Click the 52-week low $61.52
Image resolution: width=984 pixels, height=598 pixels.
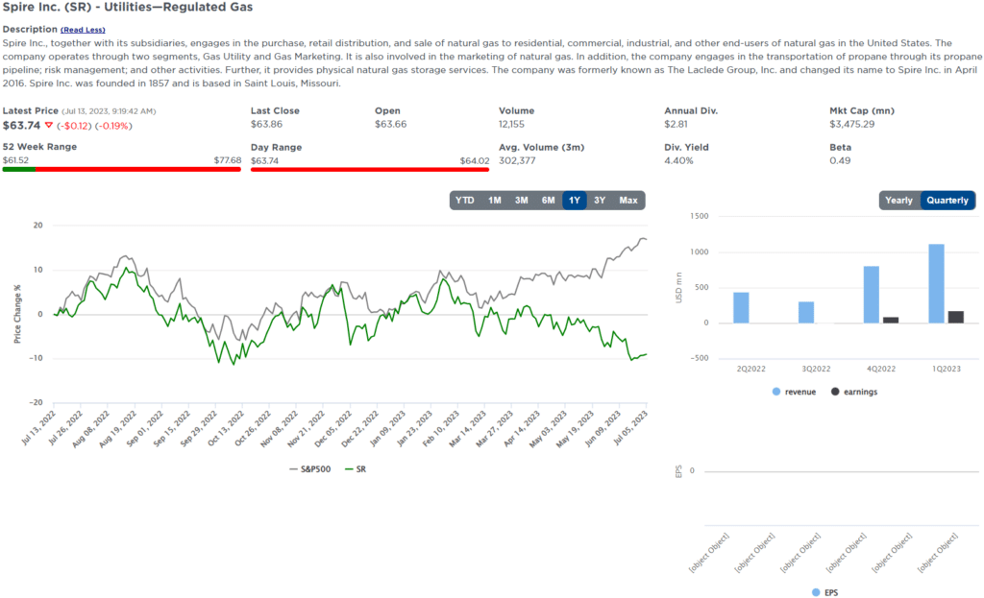click(15, 160)
